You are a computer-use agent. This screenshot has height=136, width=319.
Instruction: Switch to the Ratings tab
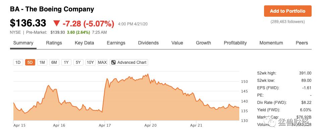coord(54,43)
